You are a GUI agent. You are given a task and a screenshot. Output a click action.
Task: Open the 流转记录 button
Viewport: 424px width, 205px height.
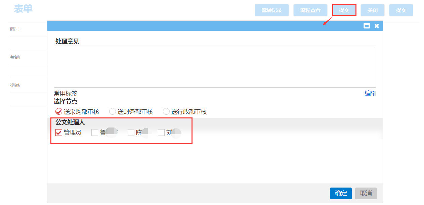tap(272, 10)
